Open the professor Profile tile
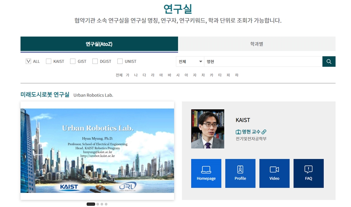 [240, 173]
